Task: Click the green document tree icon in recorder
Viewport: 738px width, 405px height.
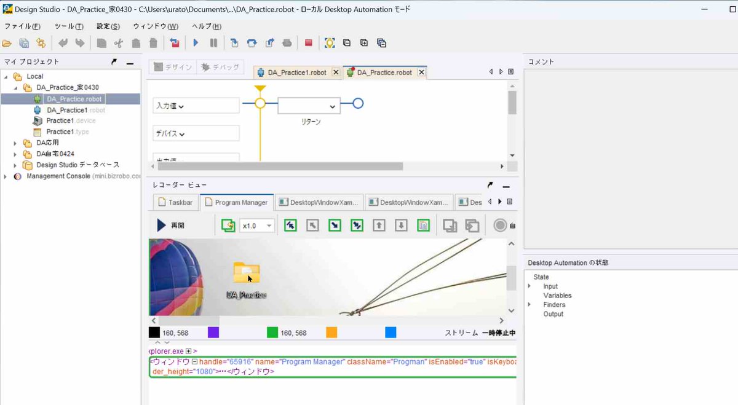Action: click(423, 226)
